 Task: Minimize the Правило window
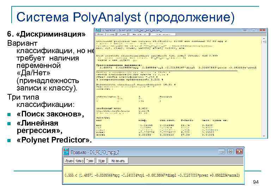pos(222,152)
